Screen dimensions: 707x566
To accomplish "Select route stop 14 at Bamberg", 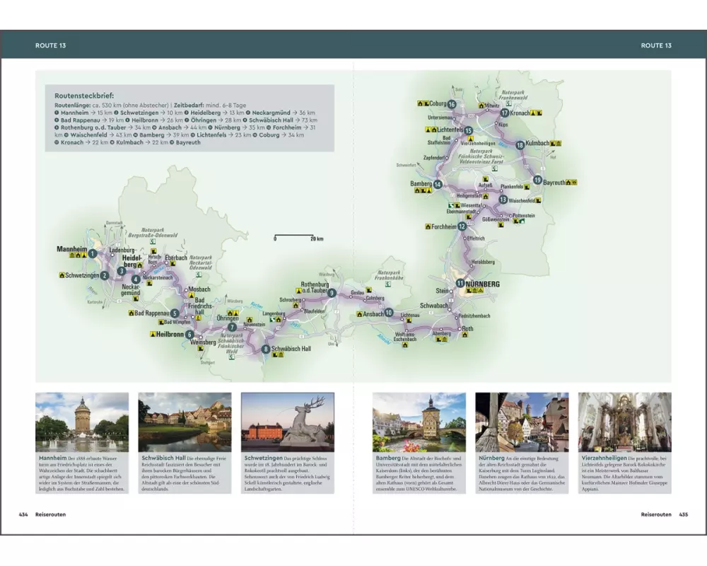I will [x=438, y=185].
